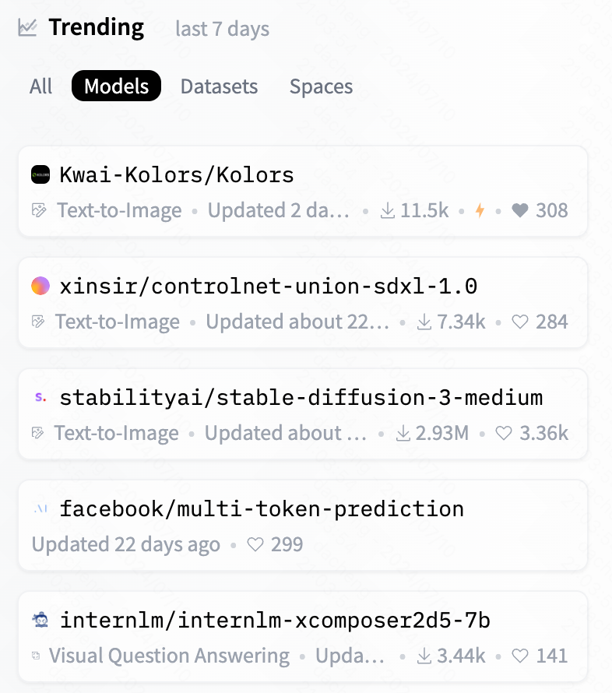Click the facebook Meta avatar icon
This screenshot has width=612, height=693.
[x=40, y=509]
